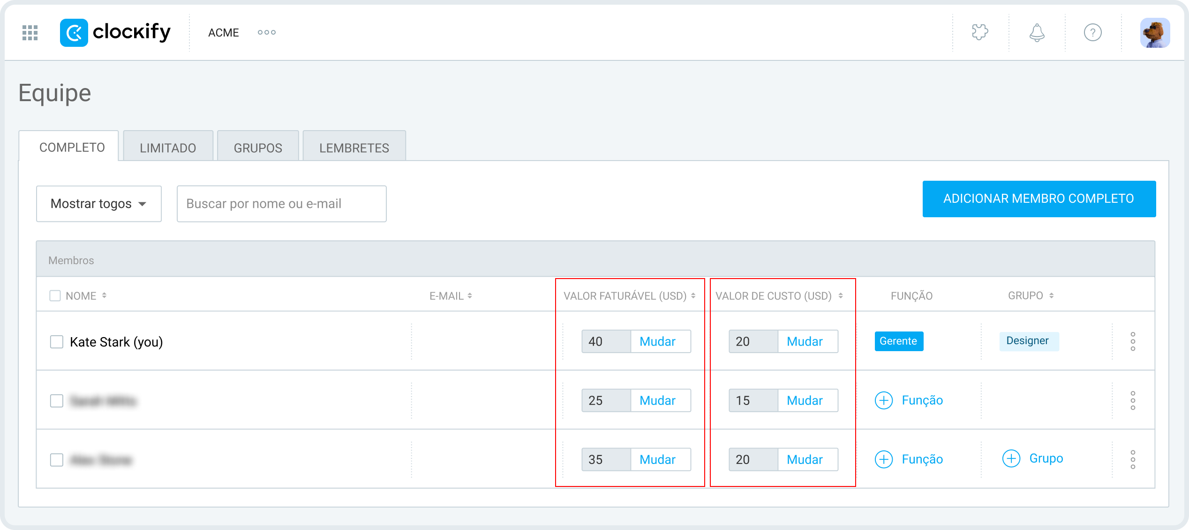Open Kate Stark's row options menu
This screenshot has height=530, width=1189.
click(x=1133, y=341)
